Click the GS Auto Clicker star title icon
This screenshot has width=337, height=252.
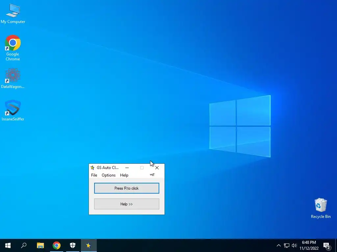point(92,168)
